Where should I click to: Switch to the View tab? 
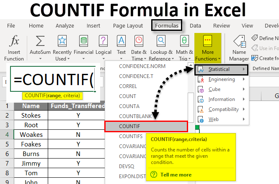click(247, 26)
